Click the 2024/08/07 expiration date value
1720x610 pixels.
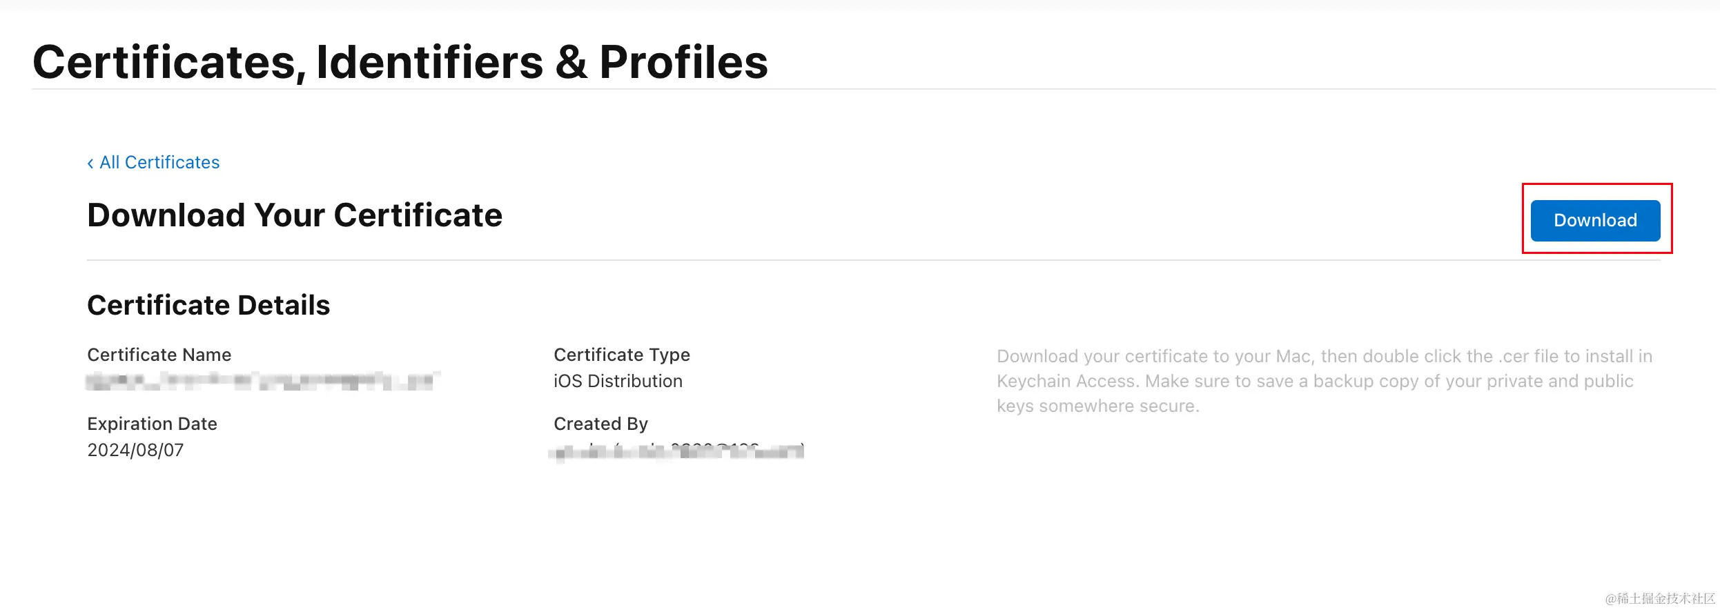click(x=135, y=450)
